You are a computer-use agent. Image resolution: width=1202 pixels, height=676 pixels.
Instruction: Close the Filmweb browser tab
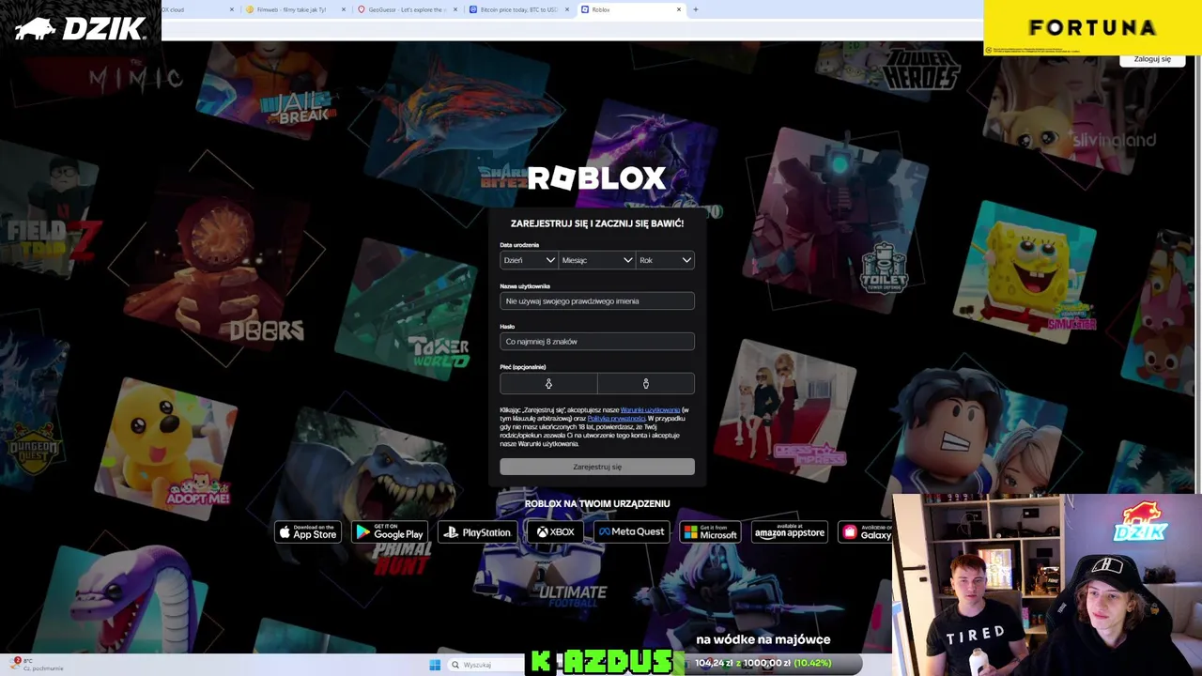tap(343, 9)
